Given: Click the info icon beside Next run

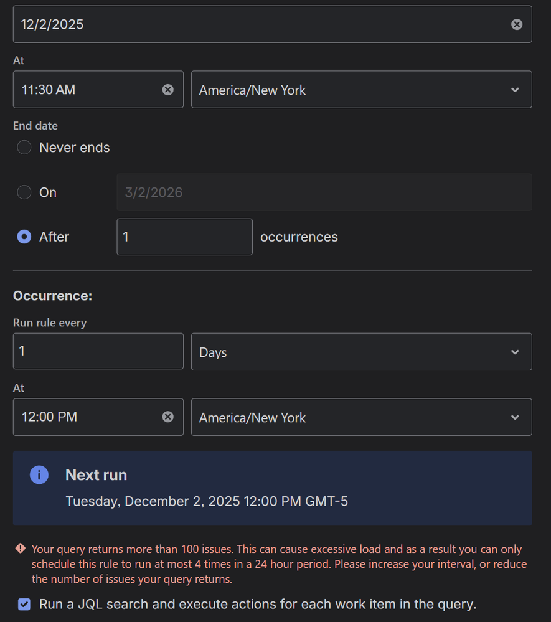Looking at the screenshot, I should [39, 474].
